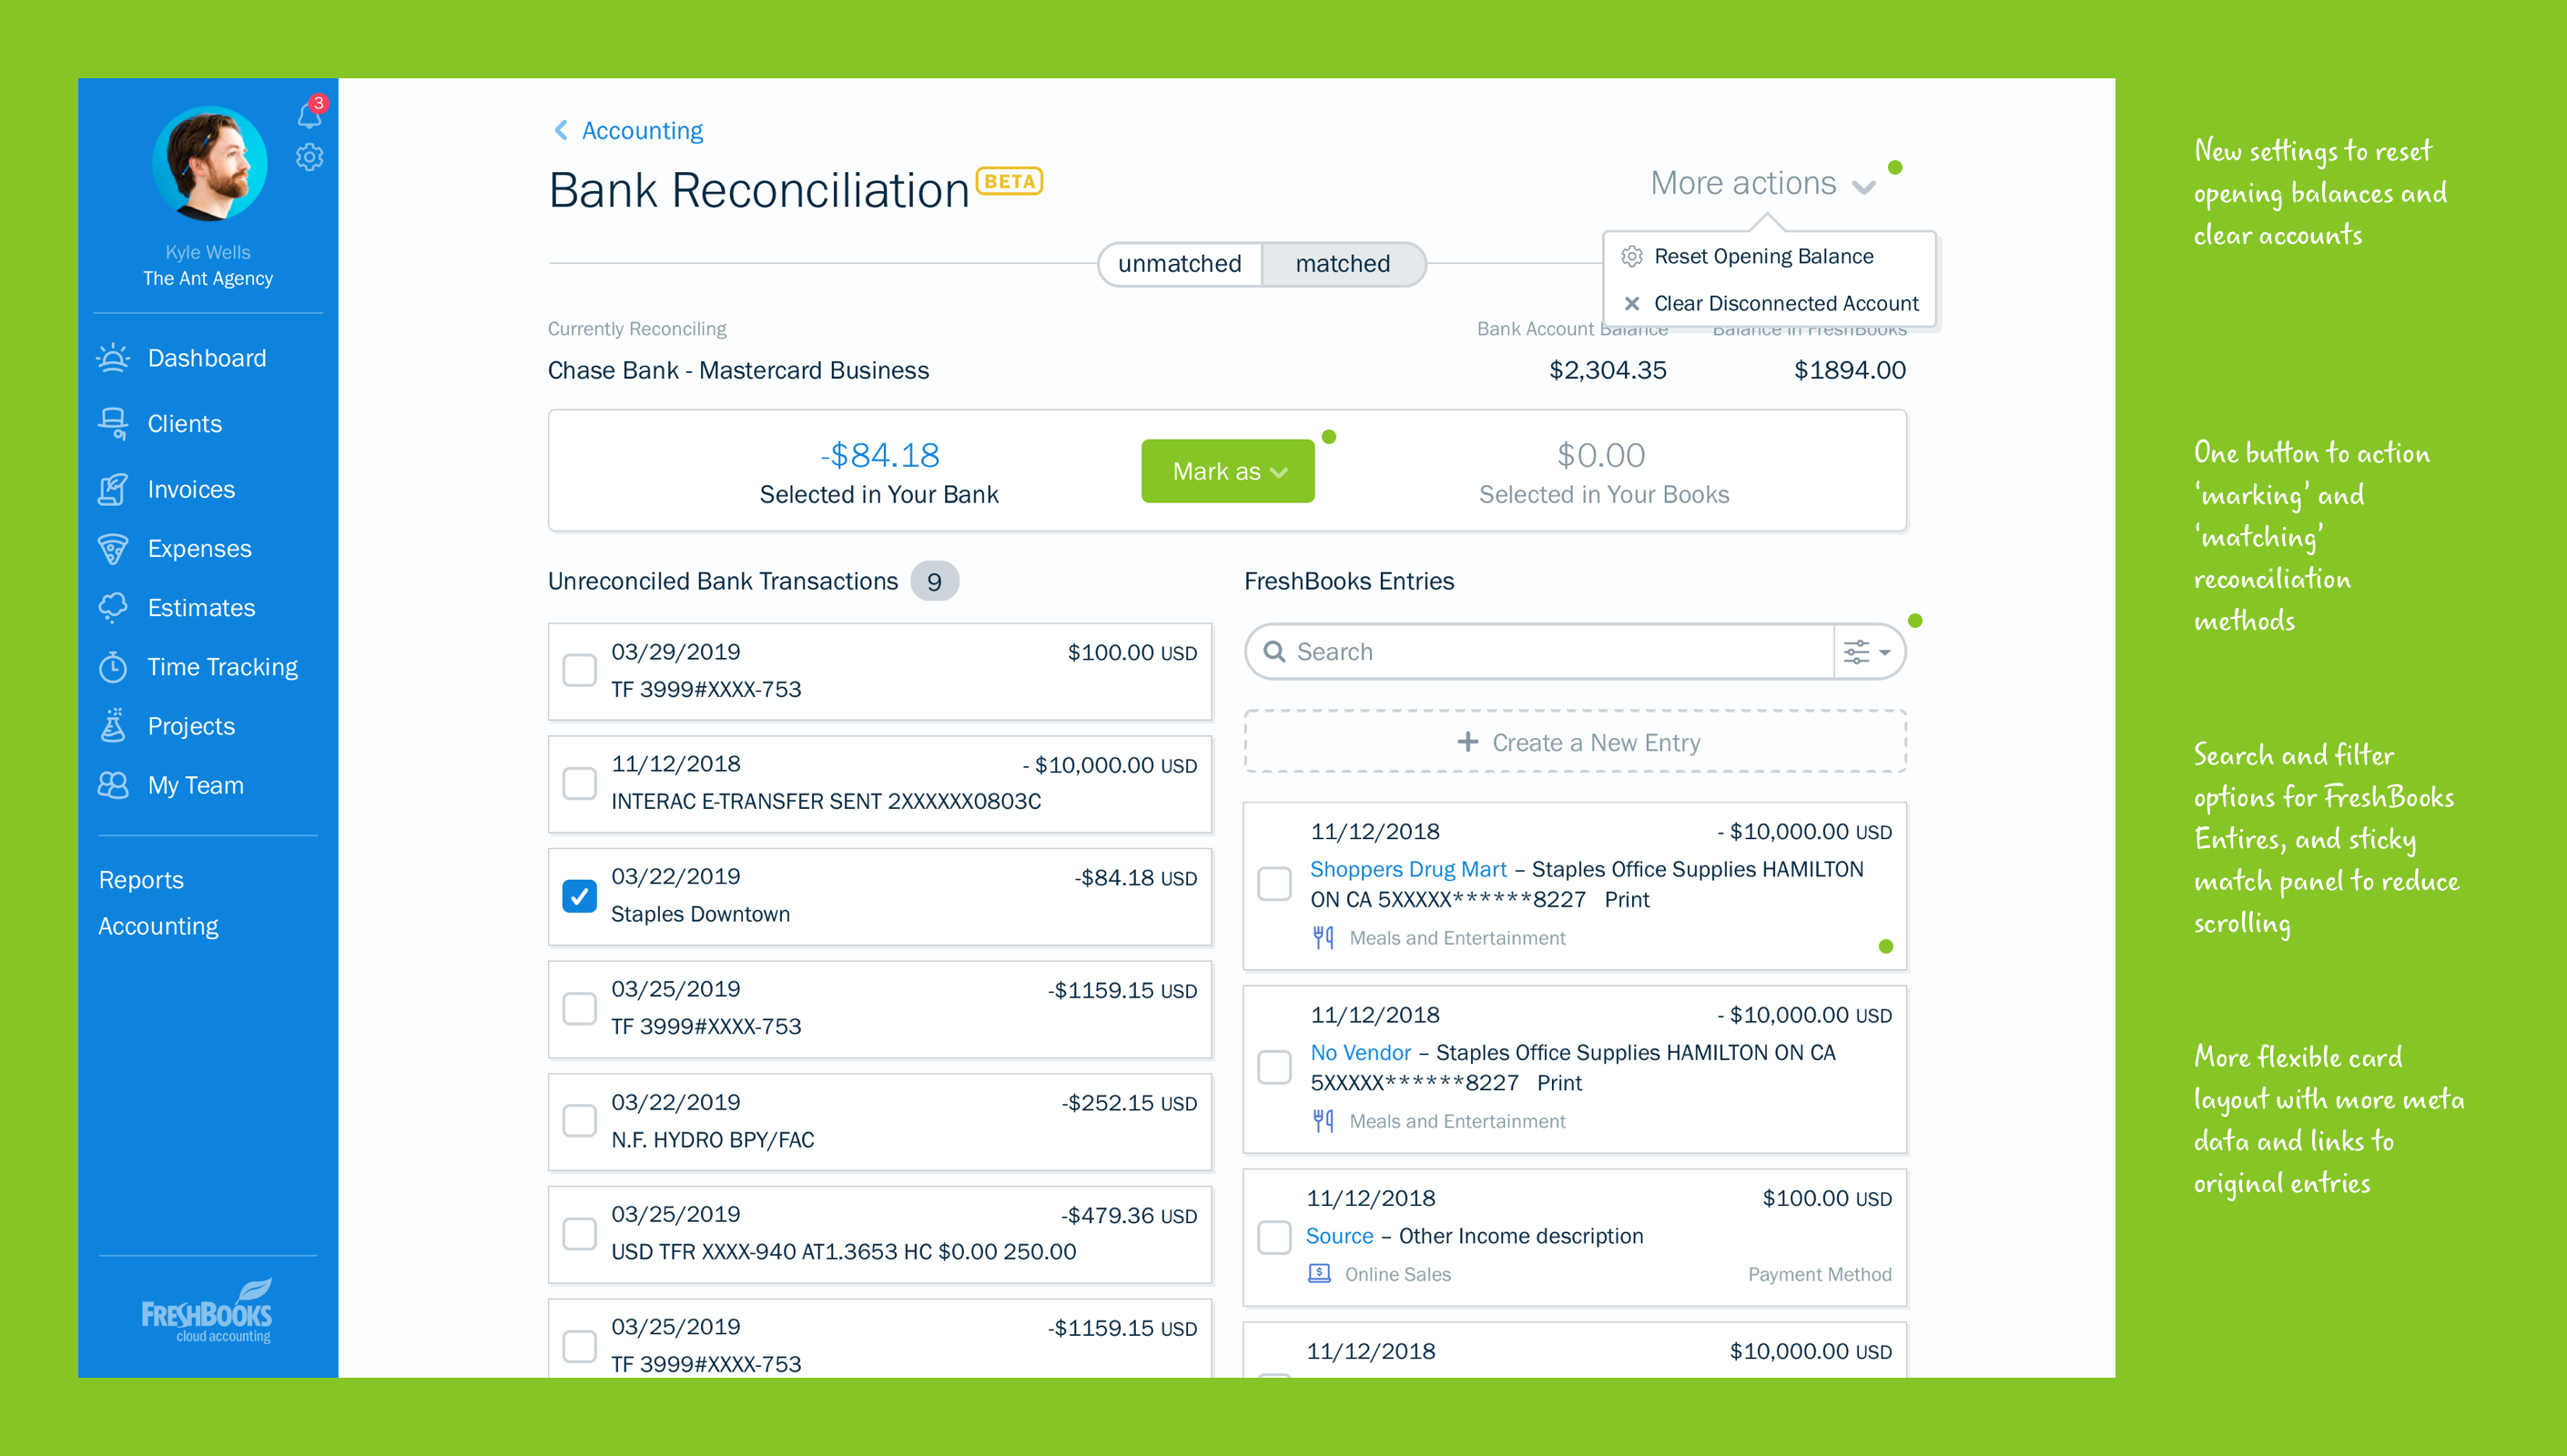This screenshot has width=2567, height=1456.
Task: Click the settings gear in the sidebar
Action: coord(309,157)
